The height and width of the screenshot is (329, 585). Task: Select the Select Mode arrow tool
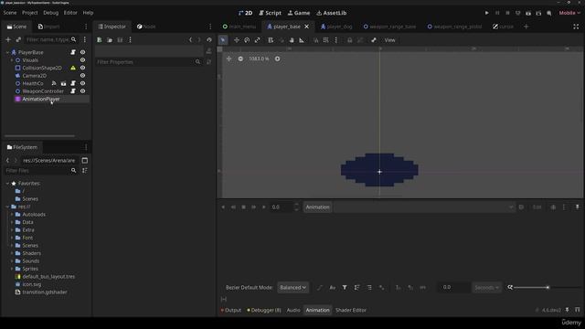[x=223, y=40]
